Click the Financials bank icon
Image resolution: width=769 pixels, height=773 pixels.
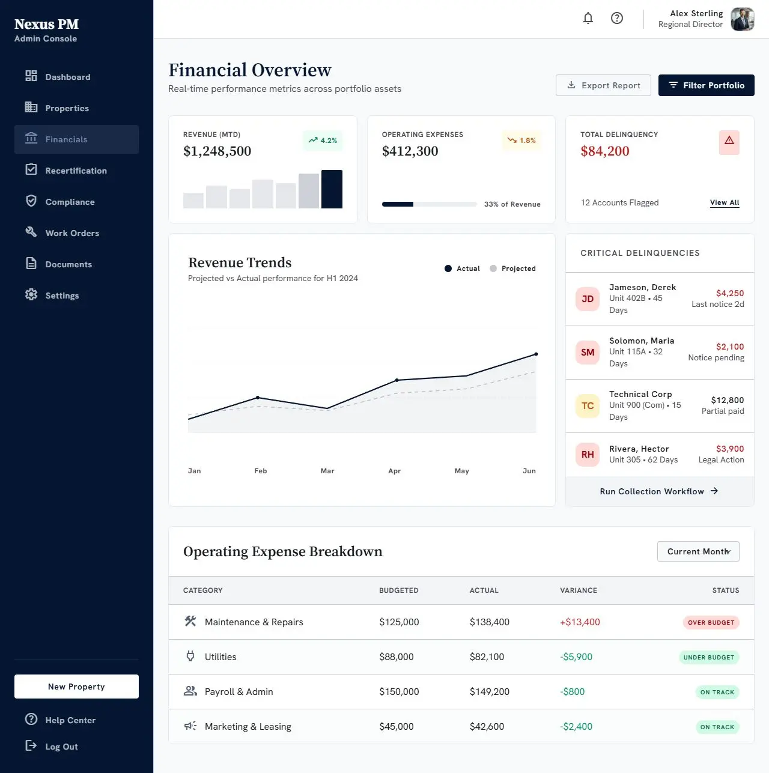[31, 138]
